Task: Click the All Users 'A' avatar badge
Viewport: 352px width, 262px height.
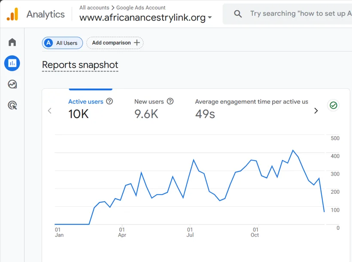Action: pyautogui.click(x=49, y=43)
